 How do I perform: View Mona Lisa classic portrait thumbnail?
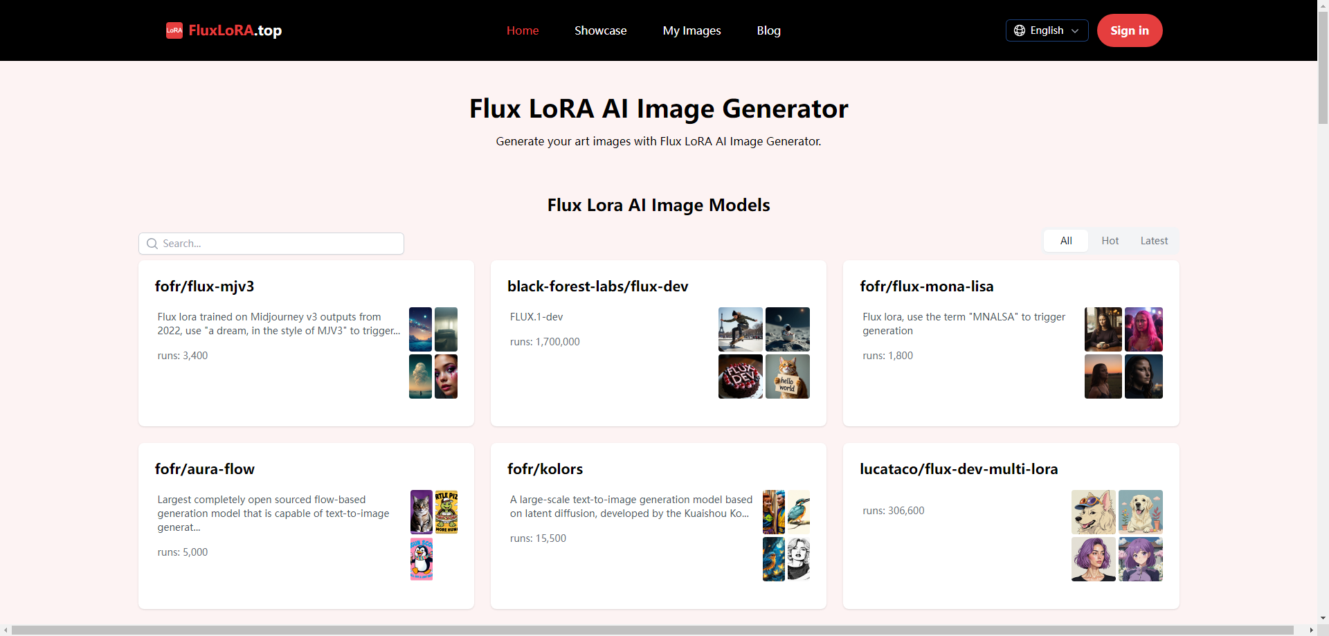pyautogui.click(x=1103, y=329)
